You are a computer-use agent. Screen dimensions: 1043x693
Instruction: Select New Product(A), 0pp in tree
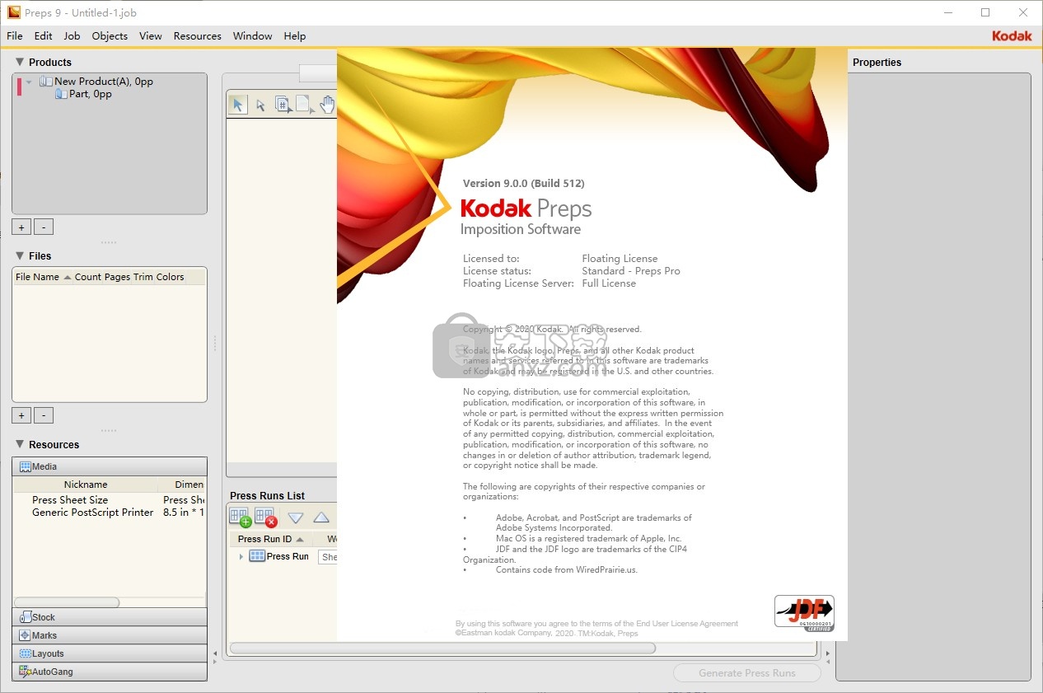pyautogui.click(x=104, y=82)
